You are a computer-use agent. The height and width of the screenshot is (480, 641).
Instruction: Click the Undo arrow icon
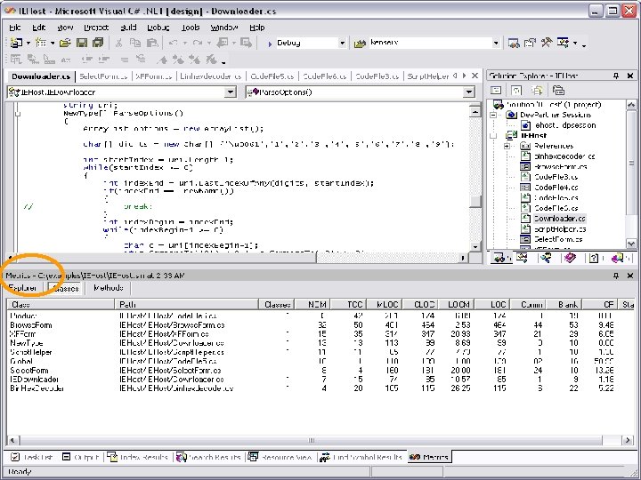[173, 43]
